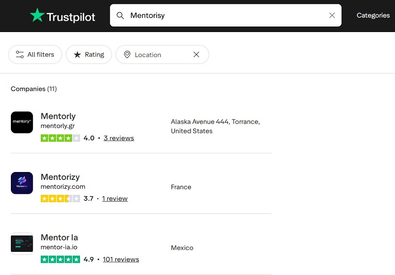
Task: Click the Mentor Ia logo thumbnail
Action: pyautogui.click(x=22, y=243)
